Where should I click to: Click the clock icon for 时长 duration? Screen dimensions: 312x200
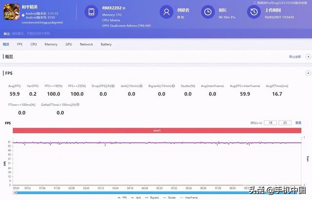208,12
